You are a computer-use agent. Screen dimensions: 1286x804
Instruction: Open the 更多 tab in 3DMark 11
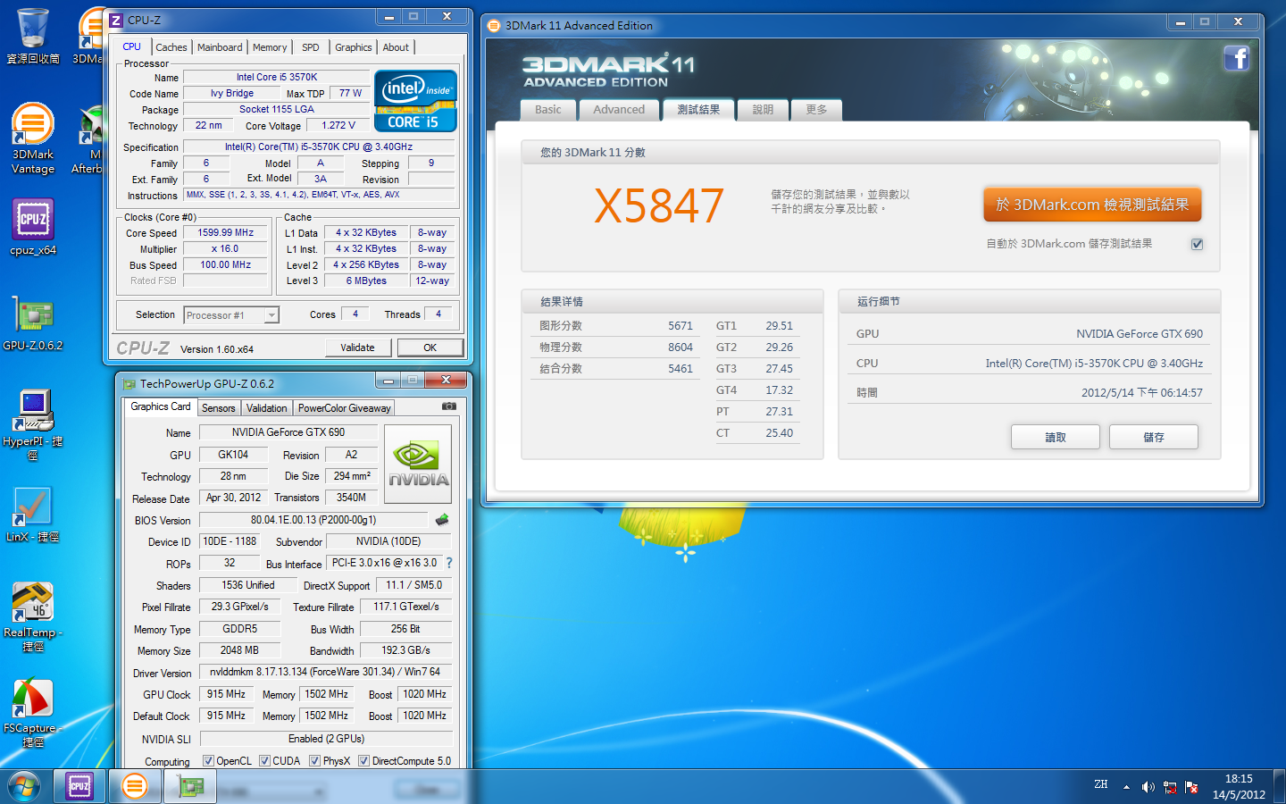(817, 110)
